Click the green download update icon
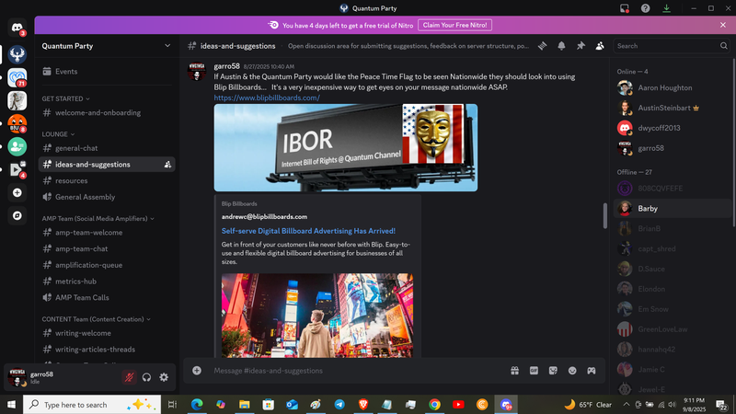 (666, 8)
